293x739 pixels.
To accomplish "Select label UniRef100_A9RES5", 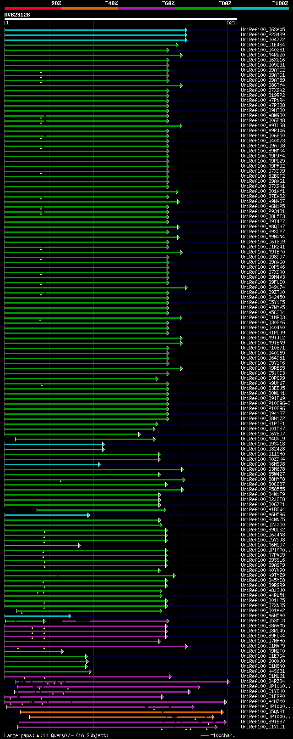I will tap(263, 368).
